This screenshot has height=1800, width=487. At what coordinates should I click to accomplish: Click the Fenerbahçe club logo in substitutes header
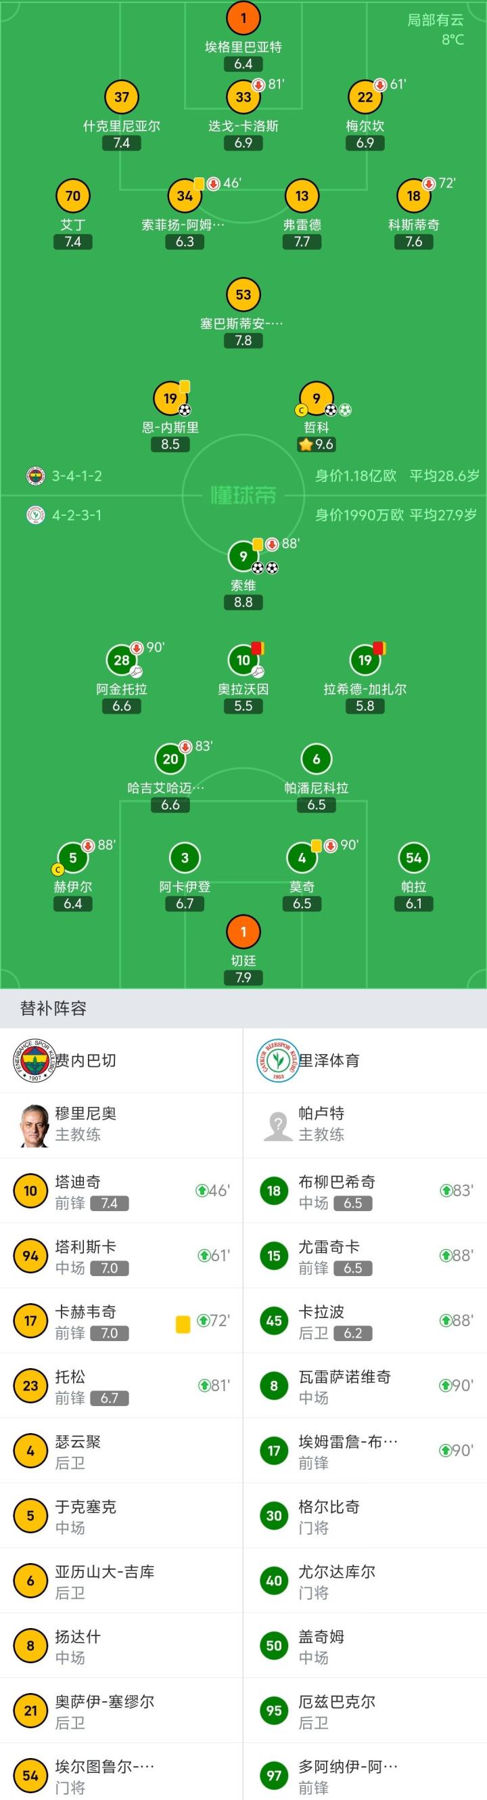[x=34, y=1060]
